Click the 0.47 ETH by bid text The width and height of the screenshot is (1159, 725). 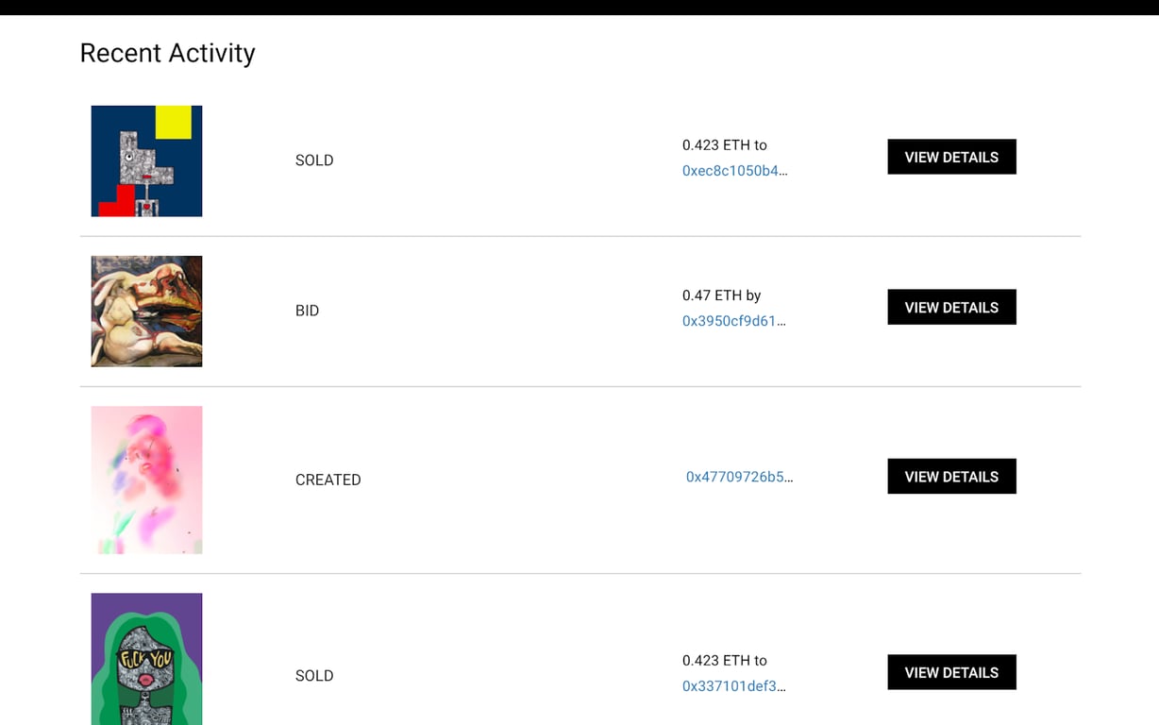pyautogui.click(x=721, y=295)
